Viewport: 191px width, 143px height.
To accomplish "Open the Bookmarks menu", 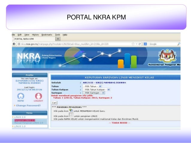I will 47,35.
